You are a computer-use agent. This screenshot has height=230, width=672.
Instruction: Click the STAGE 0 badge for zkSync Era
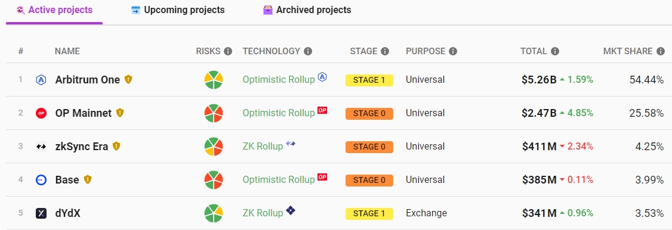(369, 147)
